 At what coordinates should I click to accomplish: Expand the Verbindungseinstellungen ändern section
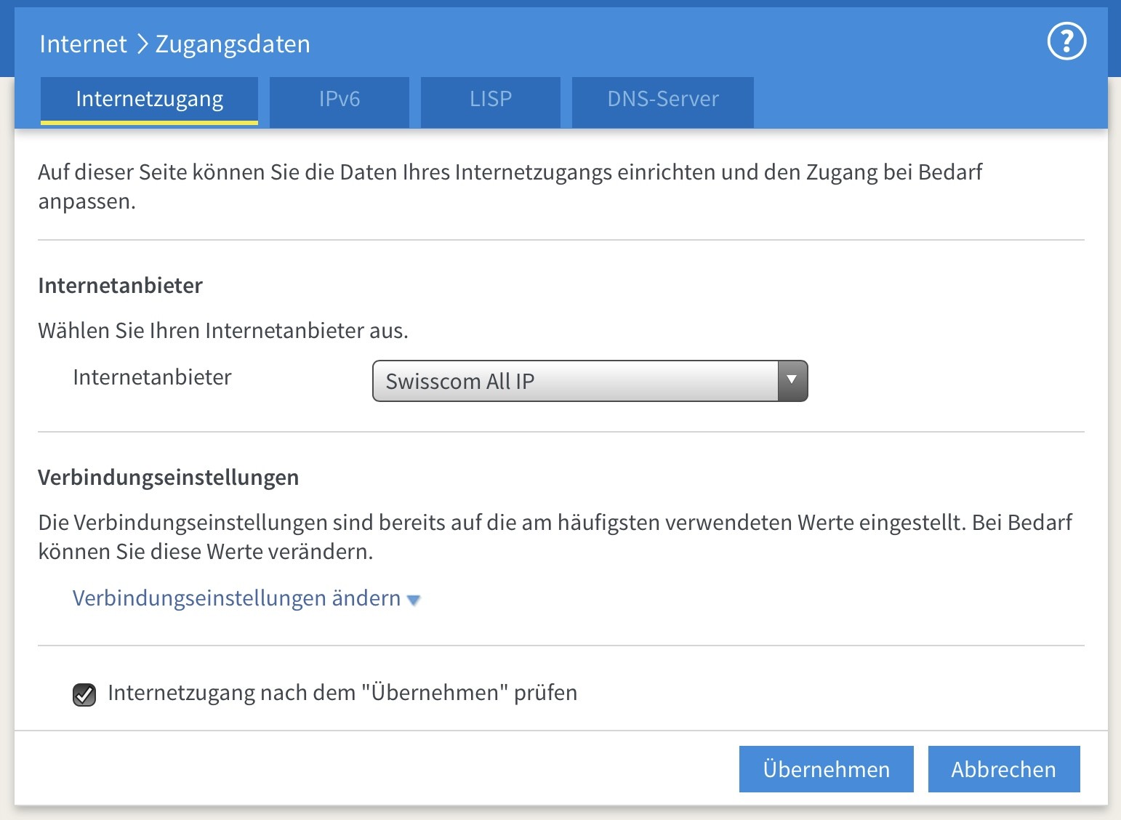[x=236, y=598]
